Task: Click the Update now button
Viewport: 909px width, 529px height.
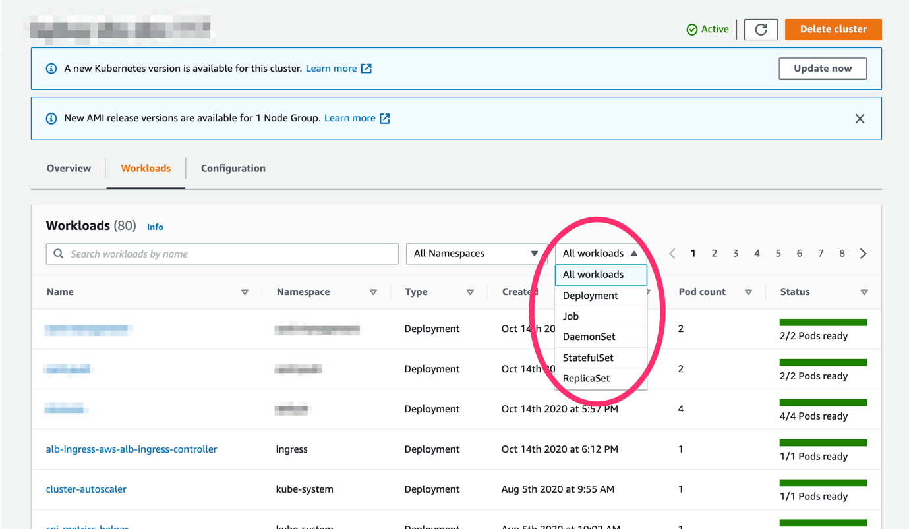Action: click(822, 69)
